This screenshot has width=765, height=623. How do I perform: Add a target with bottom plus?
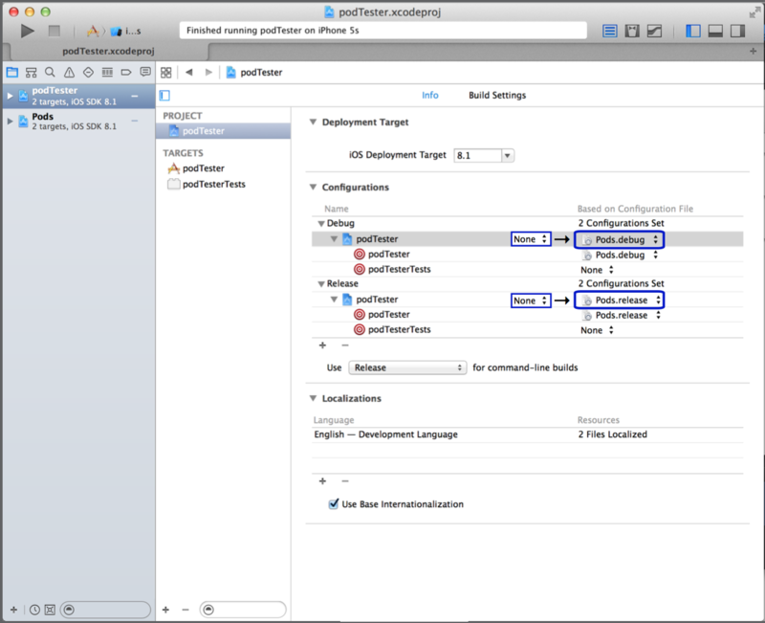[x=165, y=610]
